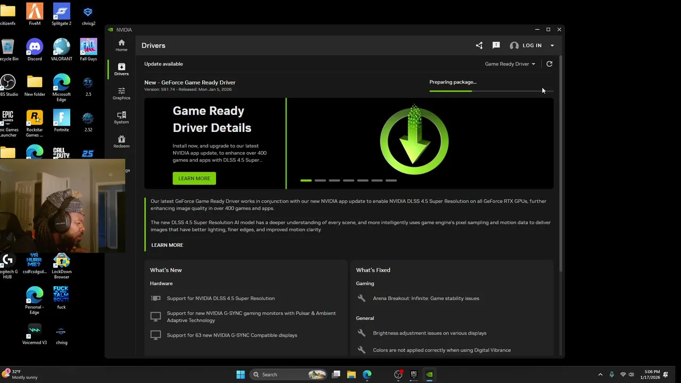681x383 pixels.
Task: Refresh the driver update check
Action: tap(550, 64)
